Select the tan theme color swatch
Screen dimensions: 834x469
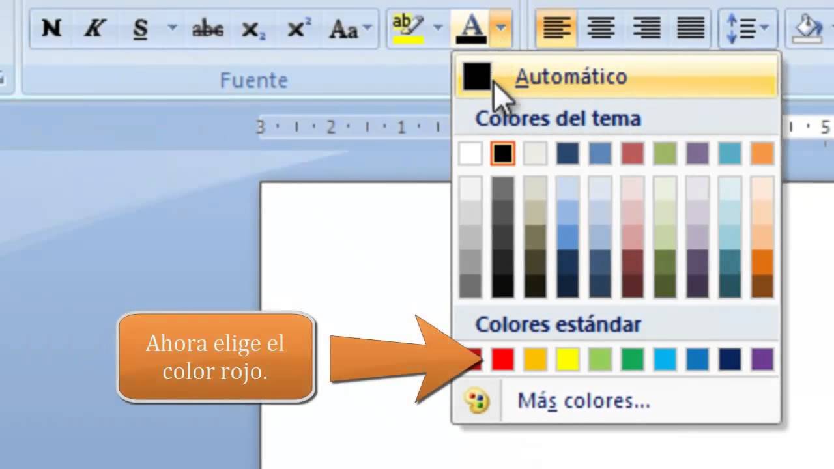tap(536, 154)
